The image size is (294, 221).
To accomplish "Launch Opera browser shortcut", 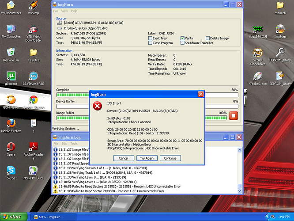I will click(x=11, y=149).
